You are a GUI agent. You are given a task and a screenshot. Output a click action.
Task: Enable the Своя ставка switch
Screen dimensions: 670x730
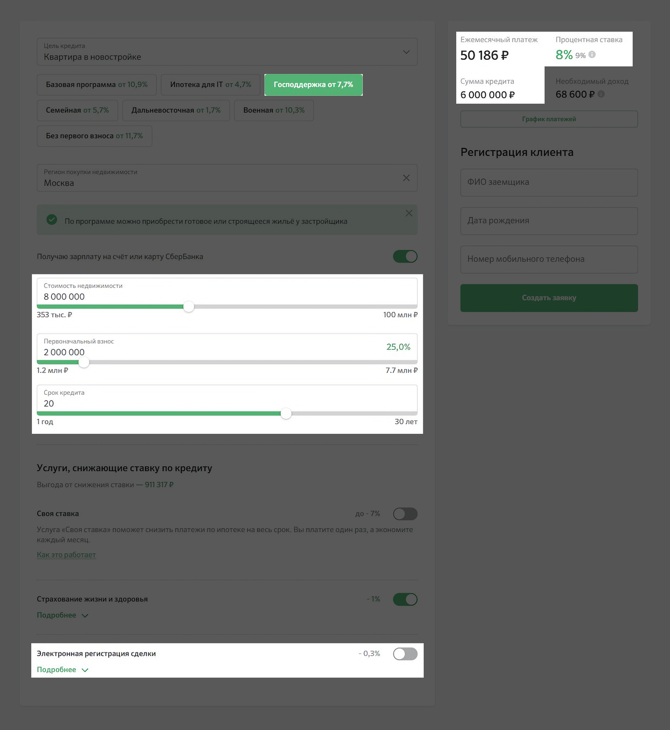click(x=405, y=514)
